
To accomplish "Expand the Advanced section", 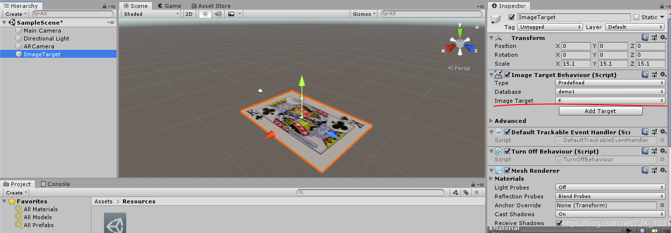I will 491,121.
